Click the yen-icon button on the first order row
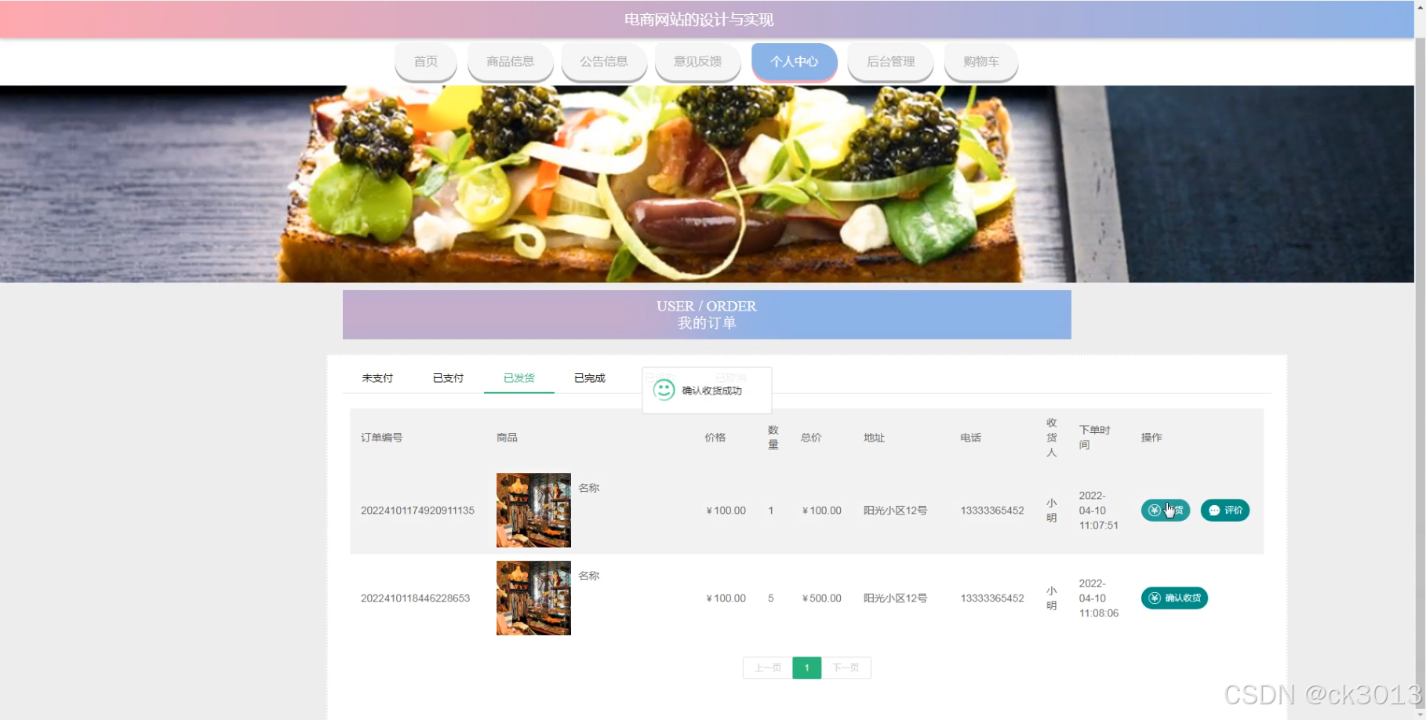 point(1166,511)
